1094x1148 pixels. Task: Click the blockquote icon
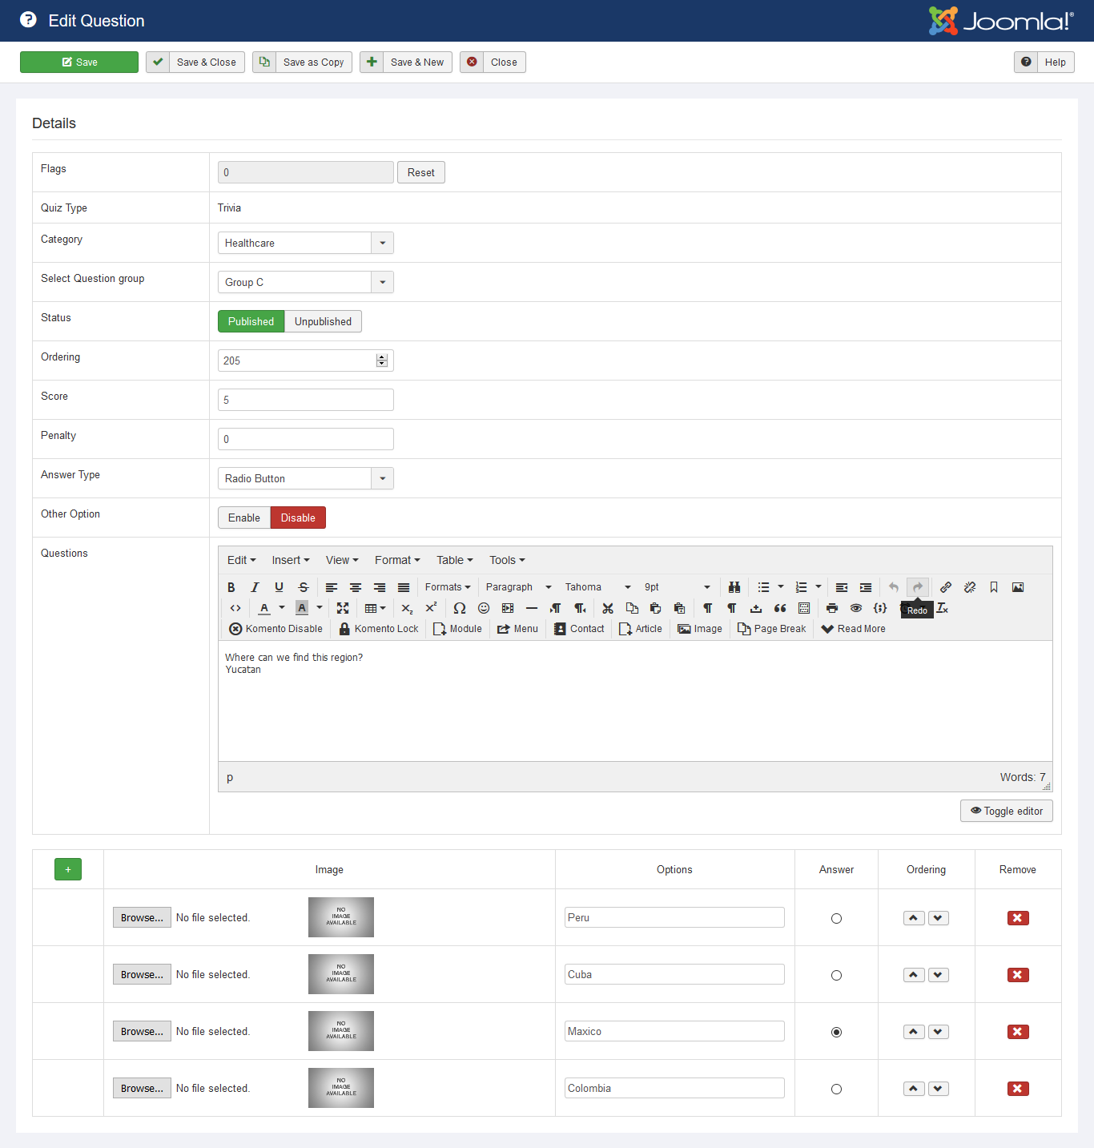click(780, 608)
